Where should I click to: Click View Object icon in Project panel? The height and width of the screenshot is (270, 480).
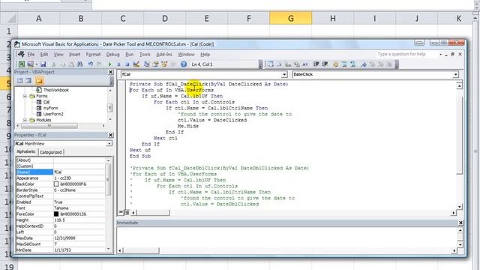click(28, 81)
